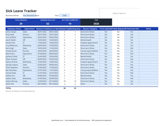Click the Year field showing 2026

pyautogui.click(x=64, y=15)
